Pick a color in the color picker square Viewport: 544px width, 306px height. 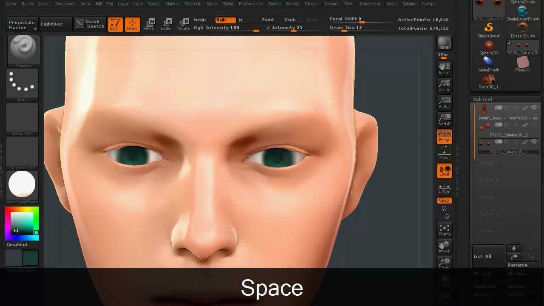(22, 224)
